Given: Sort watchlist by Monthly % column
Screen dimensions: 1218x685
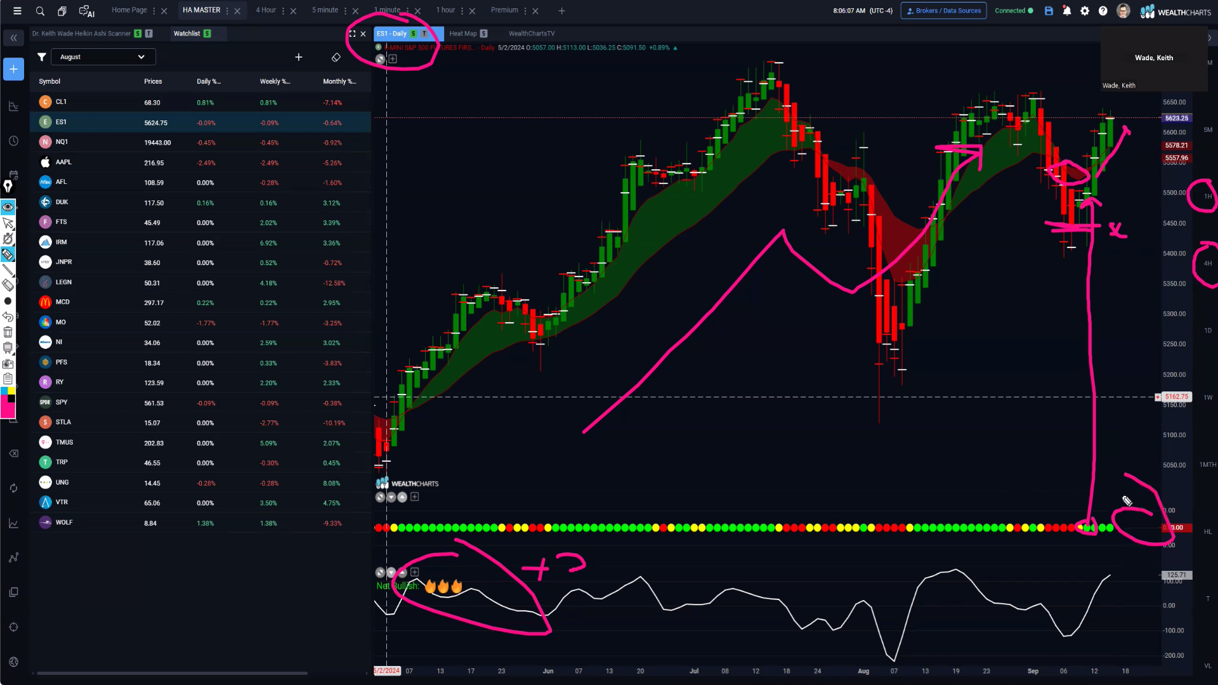Looking at the screenshot, I should (339, 81).
